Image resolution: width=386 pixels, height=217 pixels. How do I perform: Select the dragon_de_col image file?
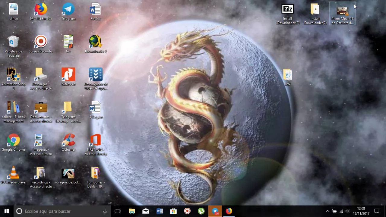coord(68,175)
